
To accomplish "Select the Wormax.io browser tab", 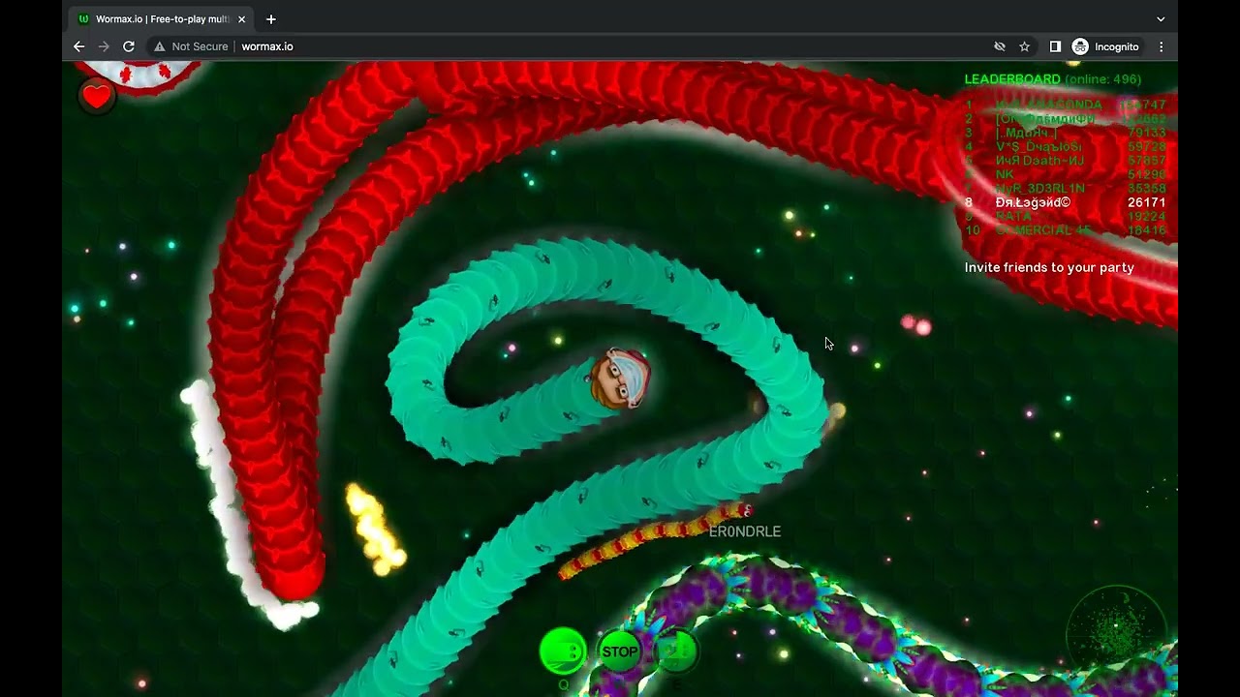I will pos(163,19).
